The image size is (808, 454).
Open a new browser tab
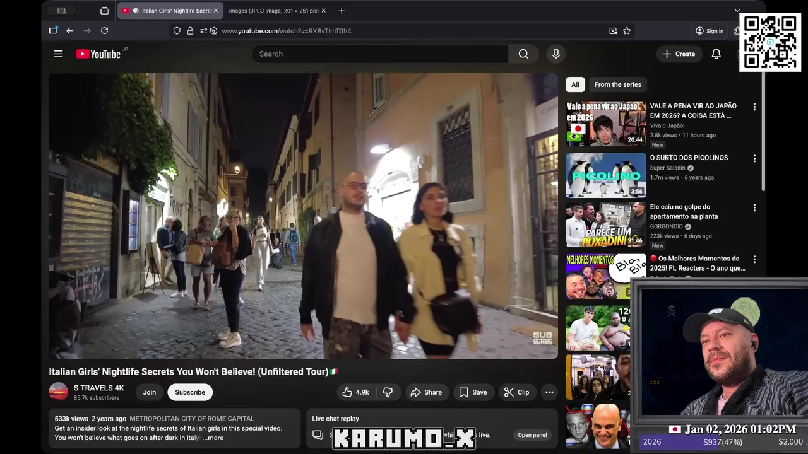[342, 11]
